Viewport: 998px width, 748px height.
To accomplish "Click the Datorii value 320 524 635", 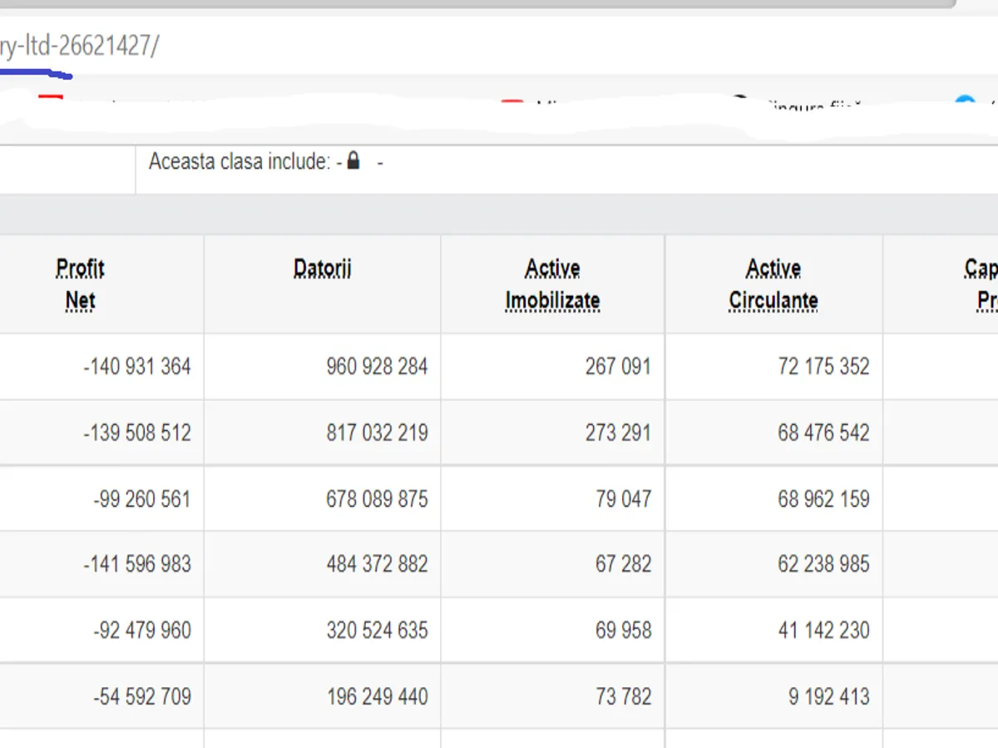I will tap(377, 630).
